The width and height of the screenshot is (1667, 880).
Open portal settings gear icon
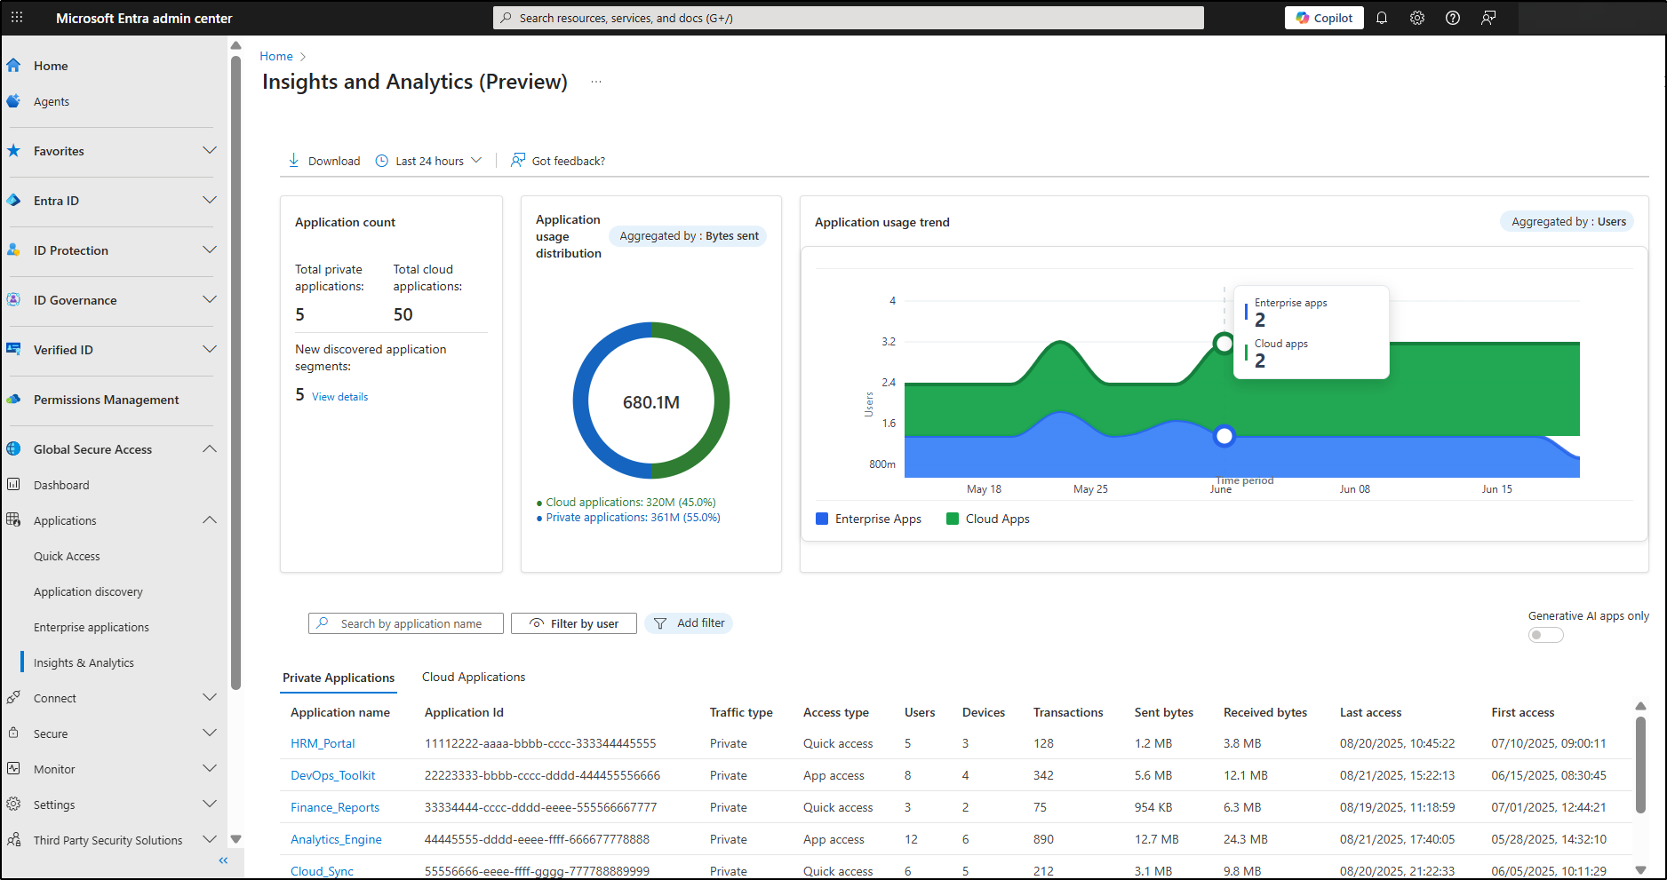(x=1417, y=18)
